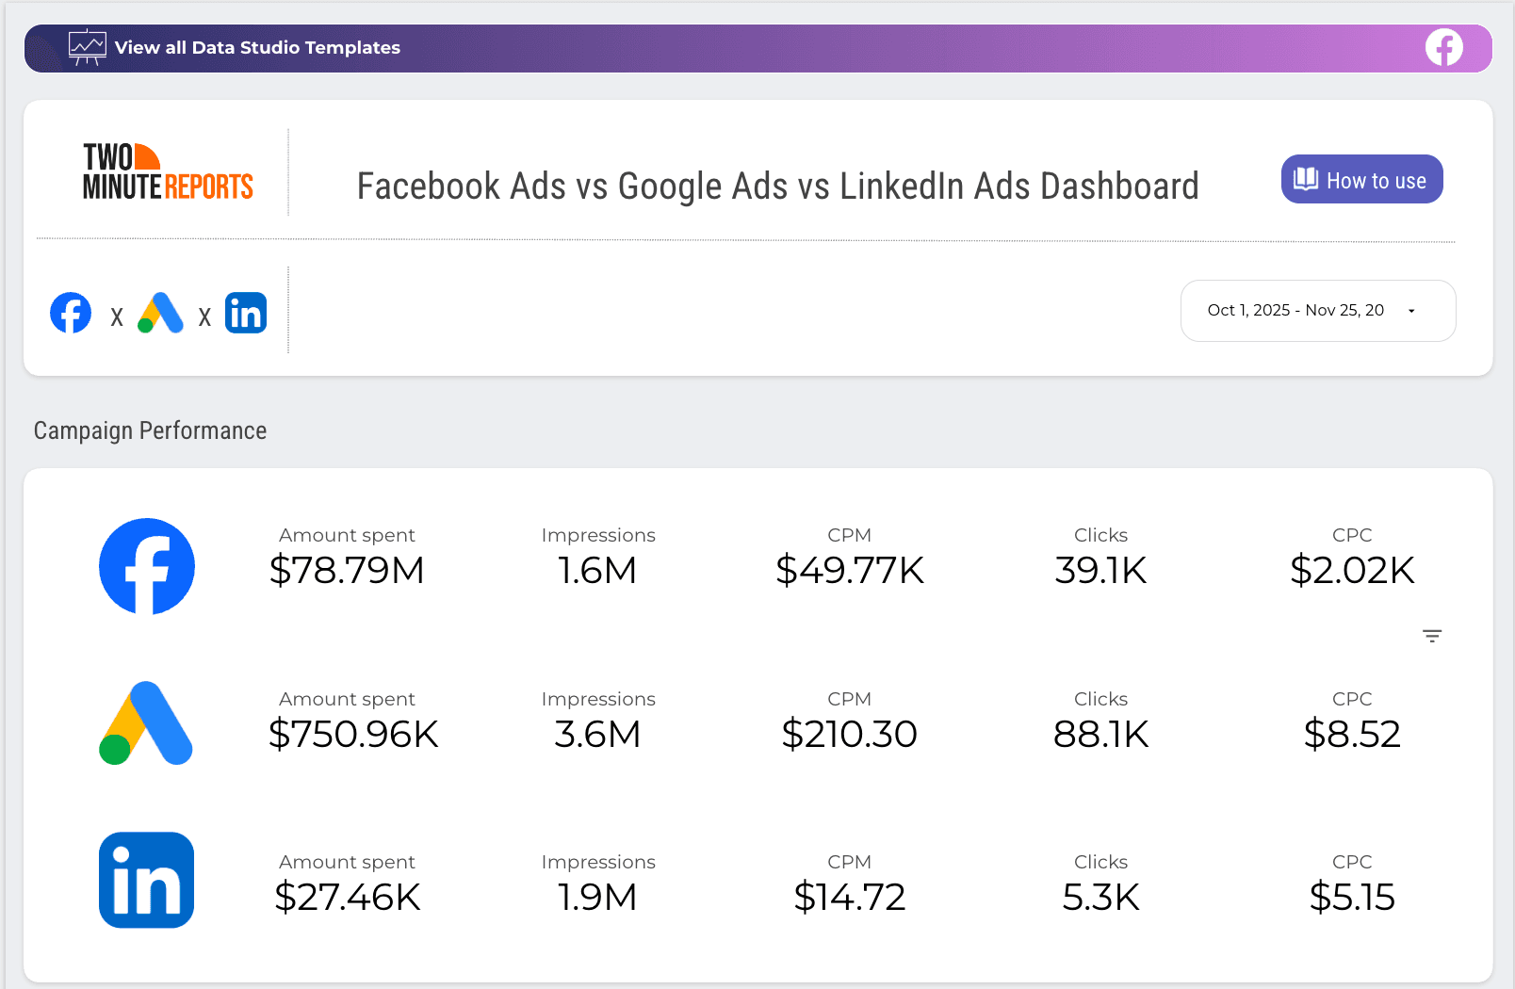Open View all Data Studio Templates link
Screen dimensions: 1515x989
coord(257,48)
